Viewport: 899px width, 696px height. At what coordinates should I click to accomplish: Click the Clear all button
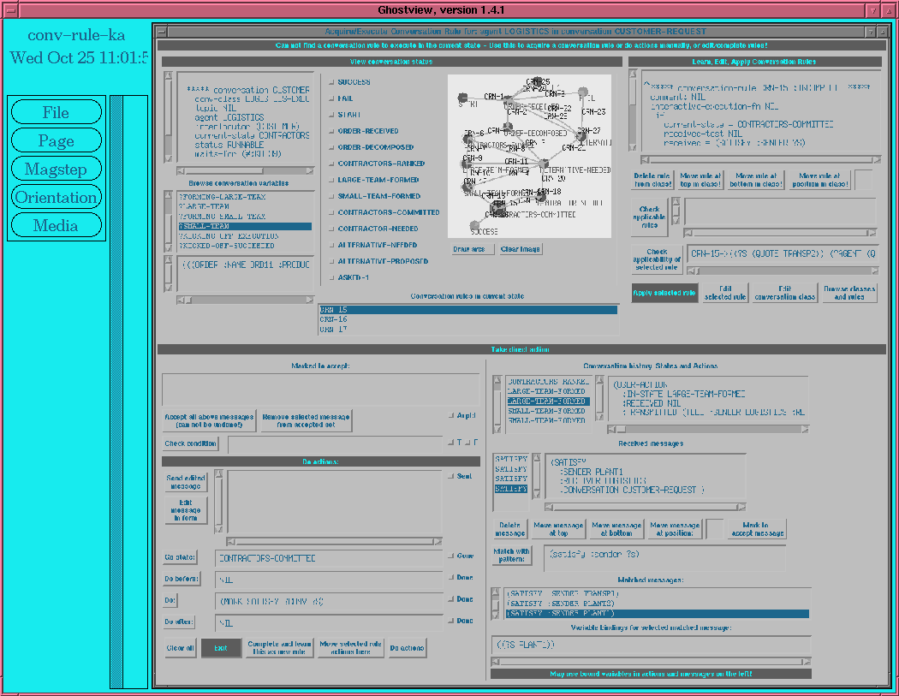181,648
